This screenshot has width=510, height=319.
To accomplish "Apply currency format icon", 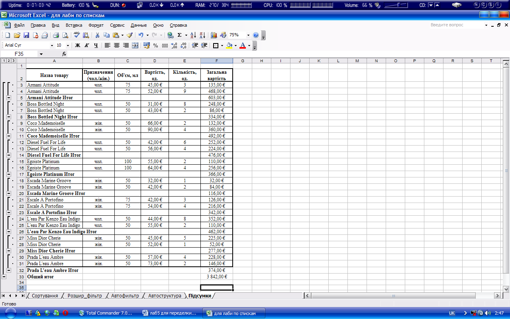I will coord(146,45).
